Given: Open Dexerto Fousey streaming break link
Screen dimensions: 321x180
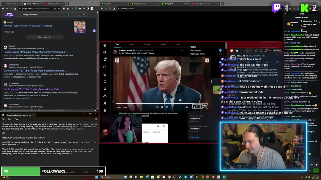Looking at the screenshot, I should [36, 52].
